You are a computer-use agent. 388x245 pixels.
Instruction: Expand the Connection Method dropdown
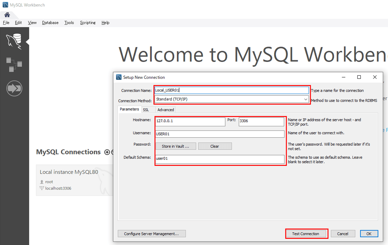[305, 99]
